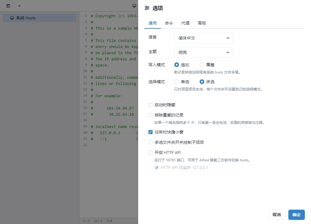
Task: Click the 选项 sliders icon in the header
Action: [147, 8]
